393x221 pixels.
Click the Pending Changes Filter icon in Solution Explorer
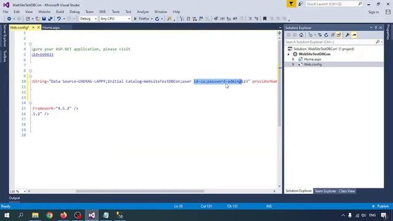tap(311, 35)
